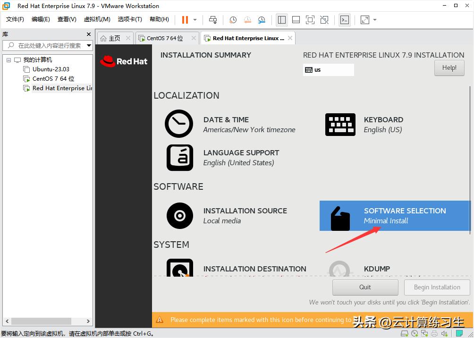This screenshot has width=474, height=338.
Task: Send Ctrl+Alt+Del to the virtual machine
Action: (212, 19)
